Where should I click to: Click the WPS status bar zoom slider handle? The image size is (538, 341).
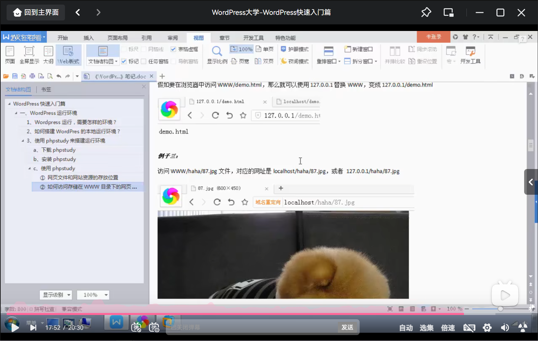[500, 309]
